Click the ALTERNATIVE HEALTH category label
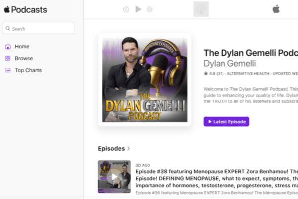 [x=248, y=74]
